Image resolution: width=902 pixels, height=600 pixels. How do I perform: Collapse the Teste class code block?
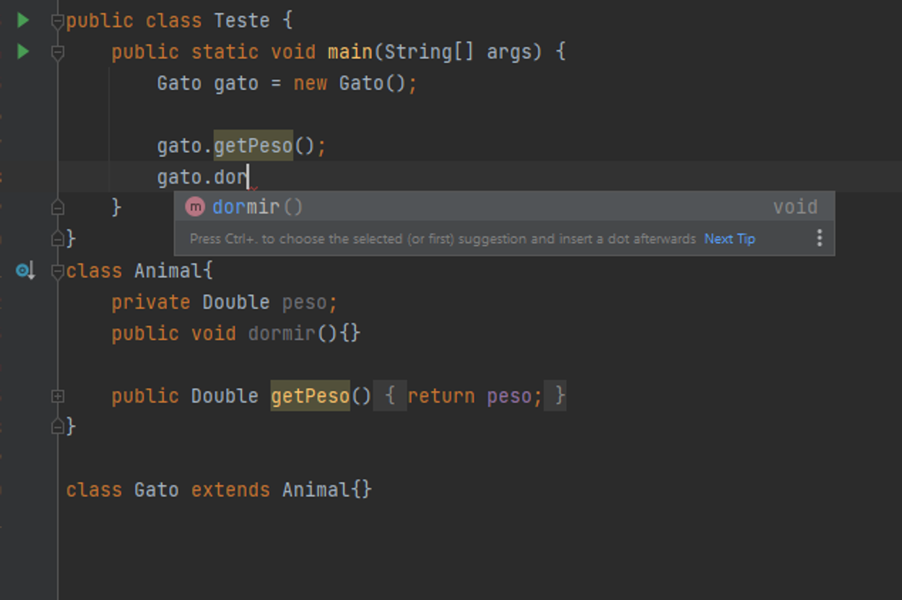tap(58, 21)
